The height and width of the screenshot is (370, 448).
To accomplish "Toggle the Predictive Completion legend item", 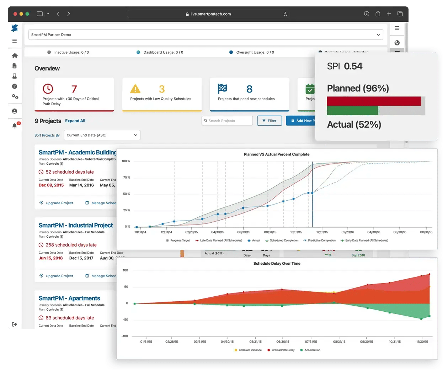I will click(x=319, y=240).
